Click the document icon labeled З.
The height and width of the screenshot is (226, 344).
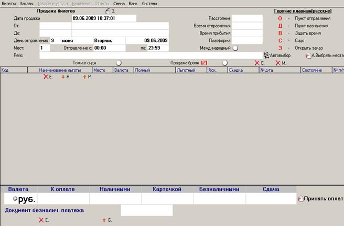click(107, 11)
